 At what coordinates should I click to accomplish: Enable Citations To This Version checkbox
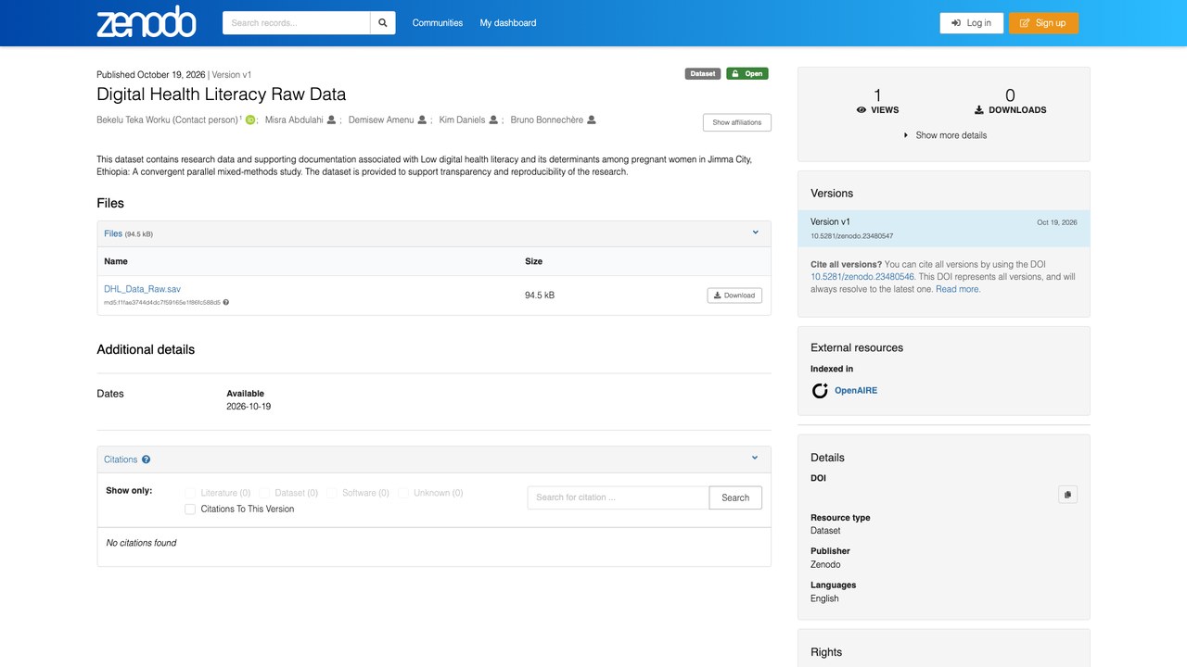[190, 509]
